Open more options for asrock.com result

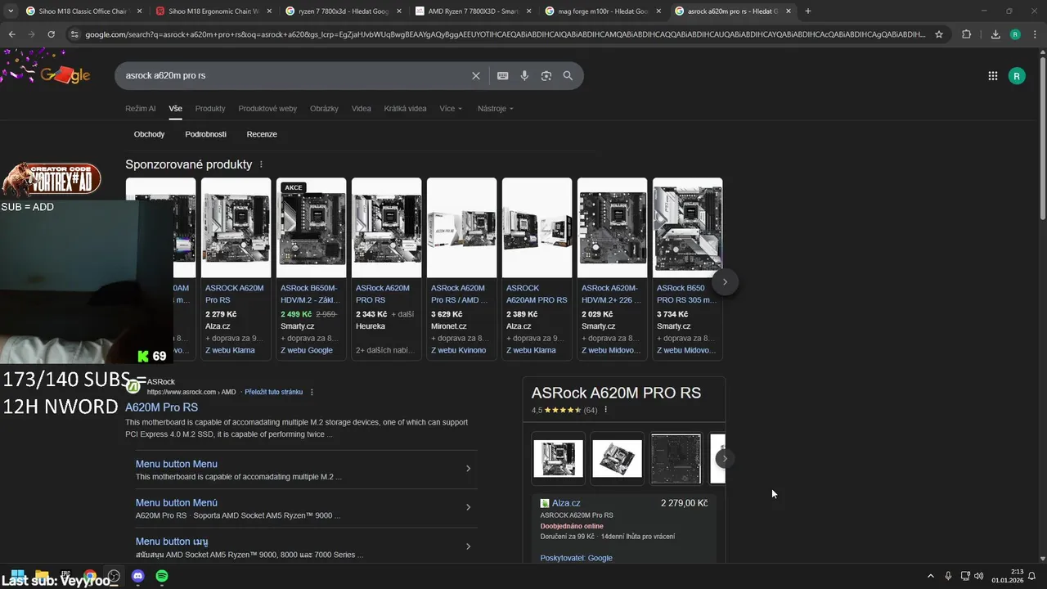[312, 392]
